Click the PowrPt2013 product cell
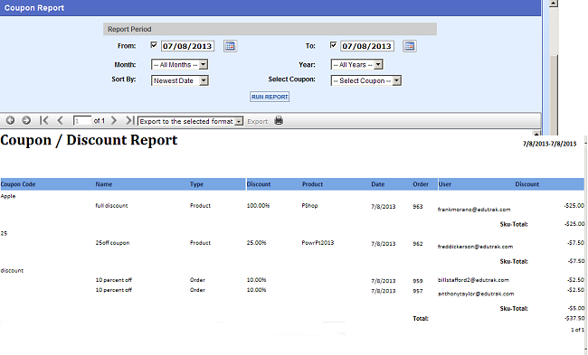Viewport: 588px width, 355px height. tap(318, 243)
